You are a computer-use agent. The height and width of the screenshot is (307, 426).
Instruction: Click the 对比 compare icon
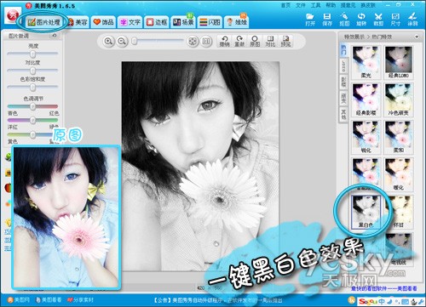click(270, 42)
